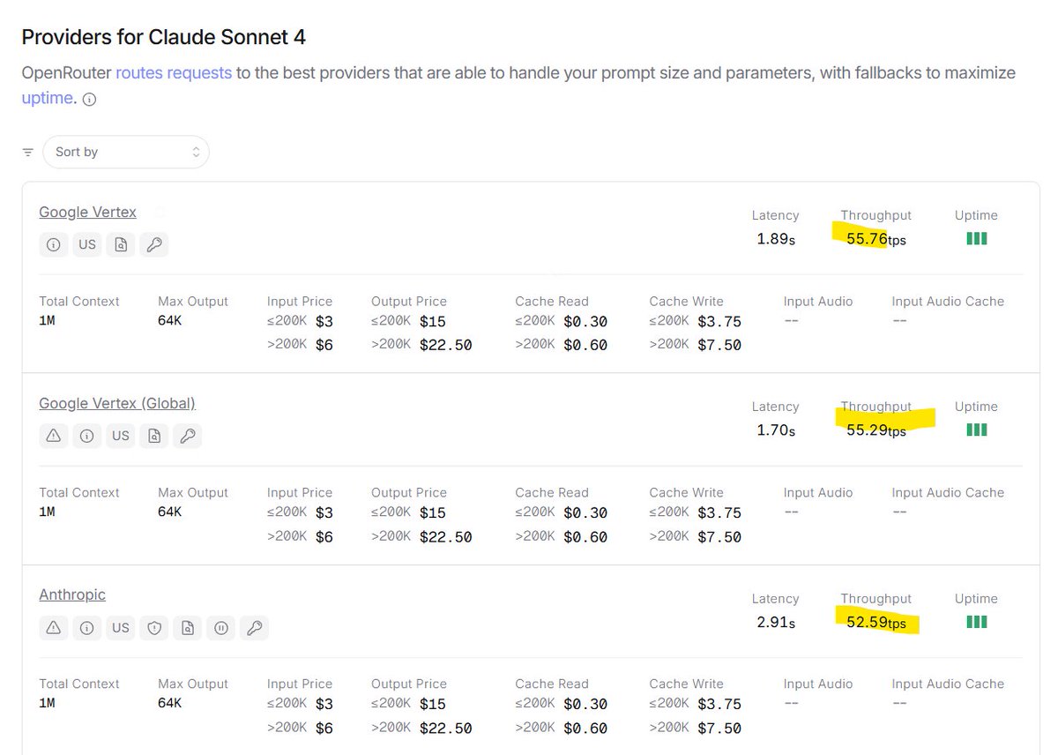Open the Sort by dropdown
Screen dimensions: 1058x755
click(x=126, y=152)
